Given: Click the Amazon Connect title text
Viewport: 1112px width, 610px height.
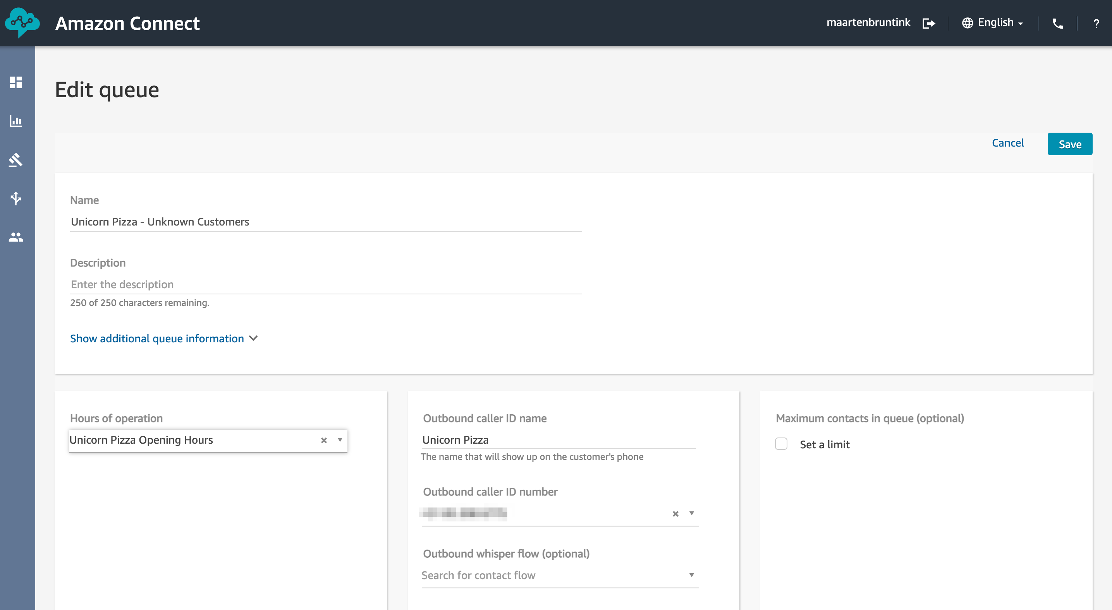Looking at the screenshot, I should click(x=127, y=23).
